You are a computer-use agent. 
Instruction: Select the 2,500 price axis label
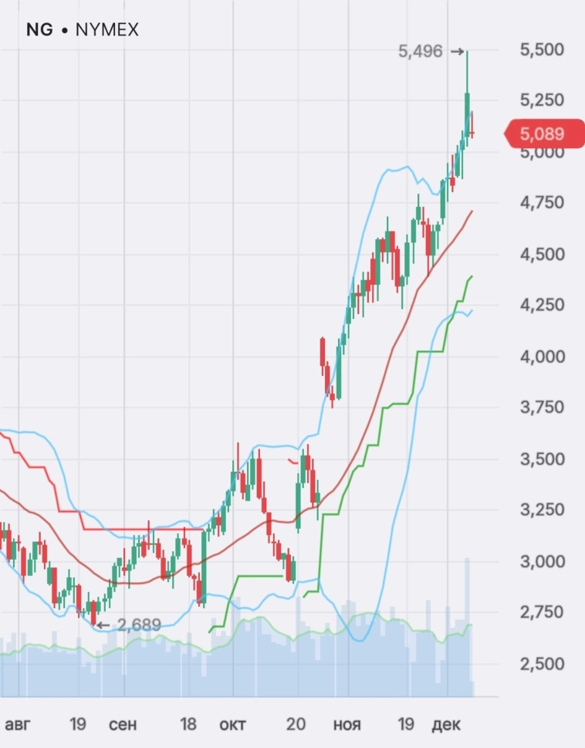(x=542, y=664)
